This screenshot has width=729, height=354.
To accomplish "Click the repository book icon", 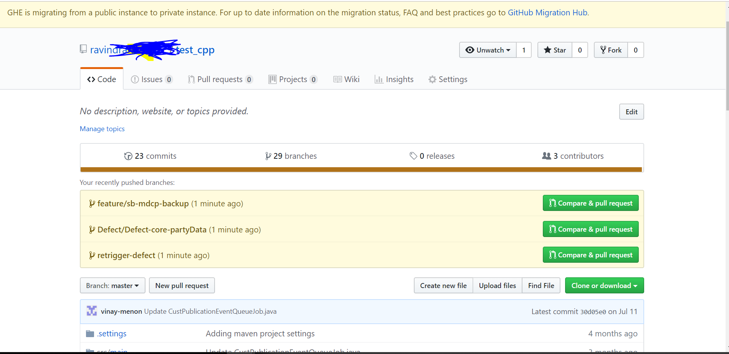I will point(83,49).
